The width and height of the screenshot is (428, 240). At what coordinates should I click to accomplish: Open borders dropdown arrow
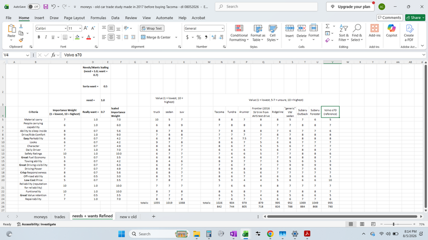point(70,37)
